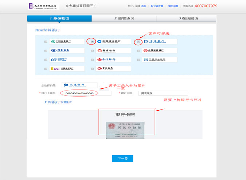Click the 银行卡账号 card number field

coord(86,93)
